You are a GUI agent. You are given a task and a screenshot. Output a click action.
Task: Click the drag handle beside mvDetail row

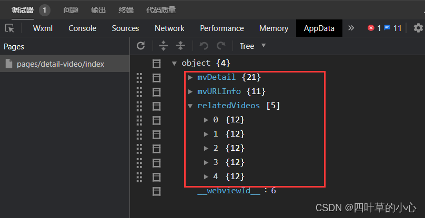tap(139, 78)
